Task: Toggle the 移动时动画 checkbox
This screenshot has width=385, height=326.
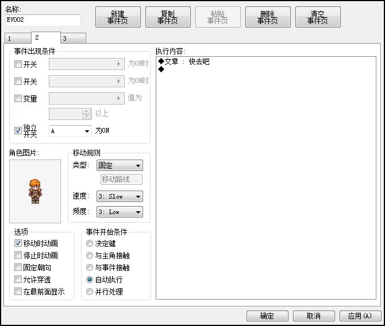Action: point(18,243)
